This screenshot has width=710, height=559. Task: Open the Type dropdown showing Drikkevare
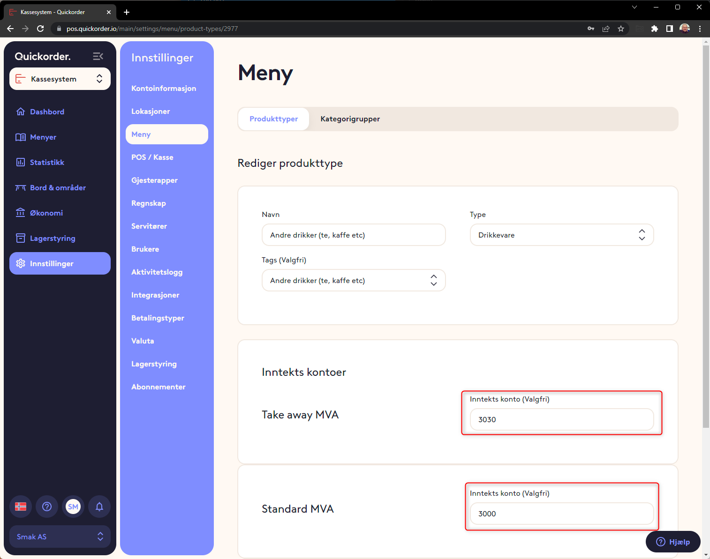point(561,235)
